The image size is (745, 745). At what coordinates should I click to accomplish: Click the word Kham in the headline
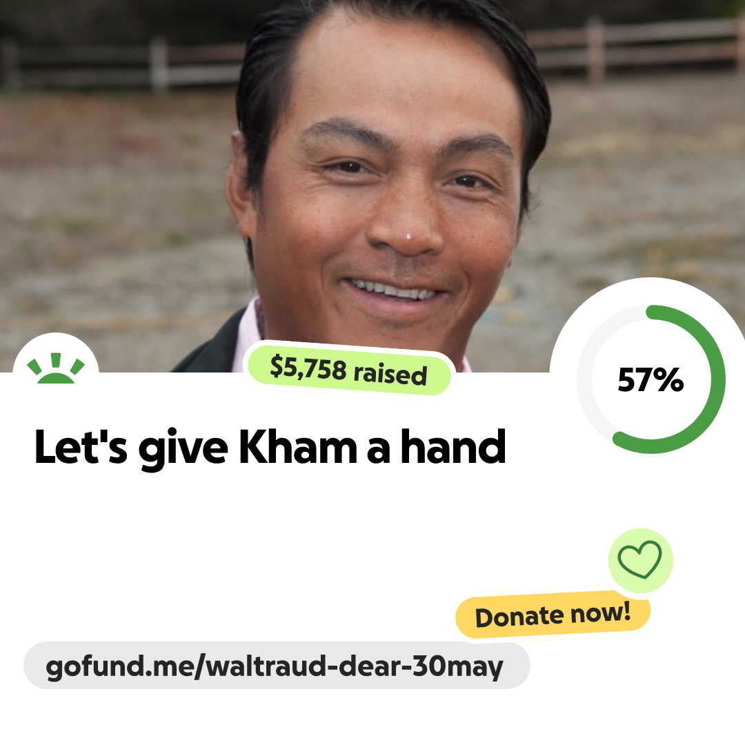pyautogui.click(x=297, y=446)
